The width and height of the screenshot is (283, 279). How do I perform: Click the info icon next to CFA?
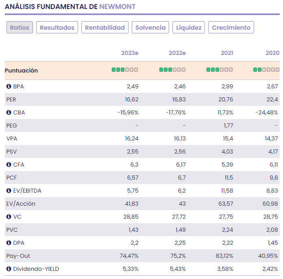coord(9,165)
